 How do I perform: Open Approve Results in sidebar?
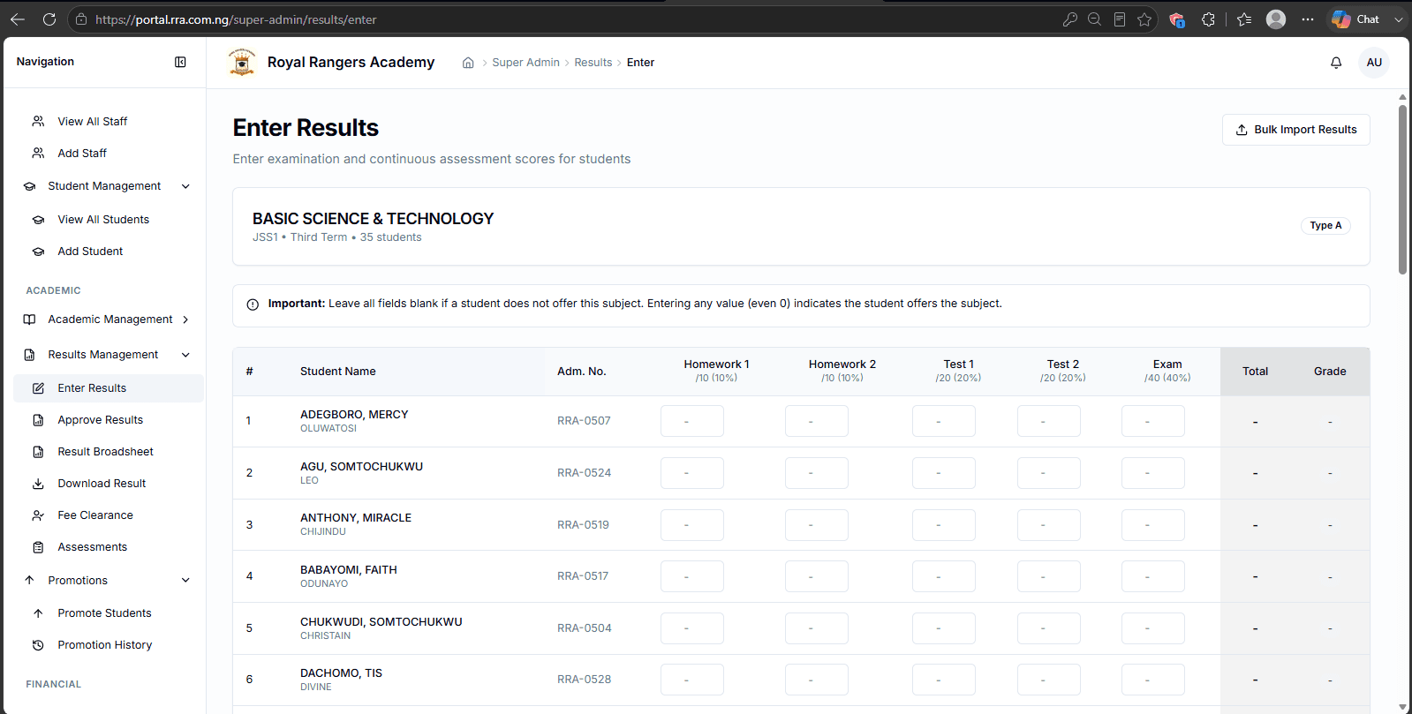click(109, 420)
